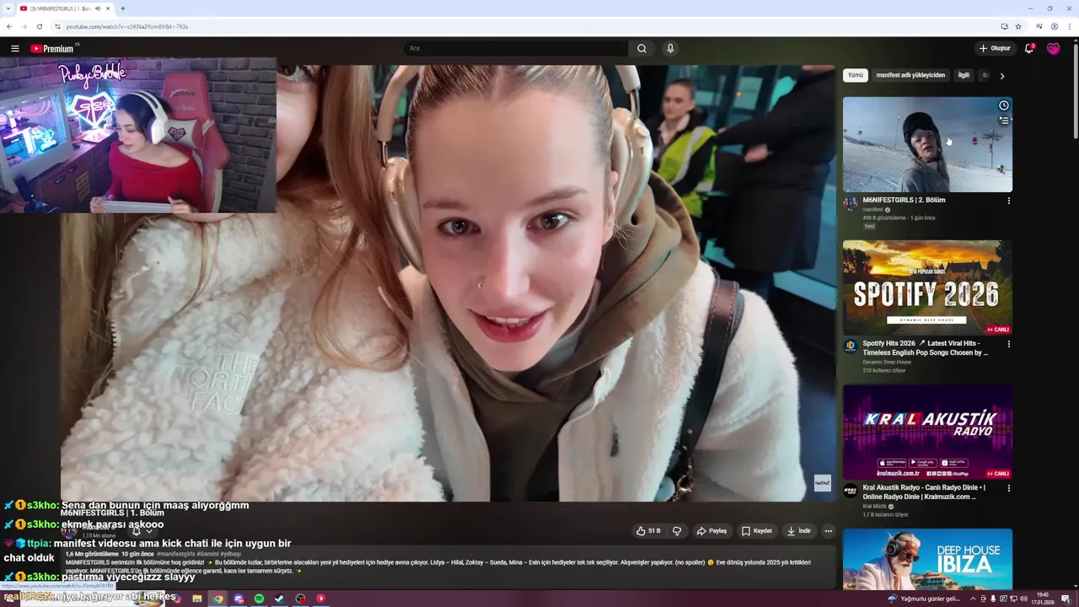This screenshot has width=1079, height=607.
Task: Select manifest adlı yükleyiciden chip
Action: pyautogui.click(x=910, y=75)
